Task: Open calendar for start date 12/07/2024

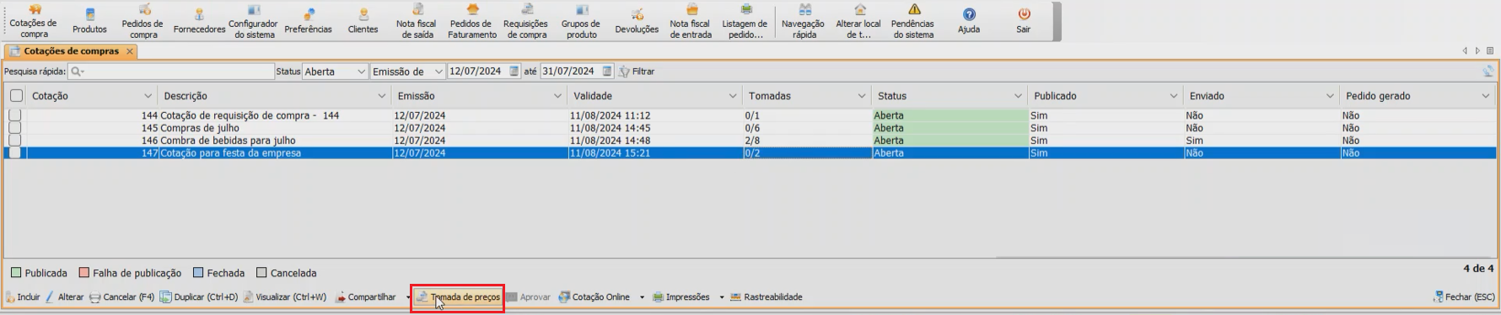Action: tap(514, 72)
